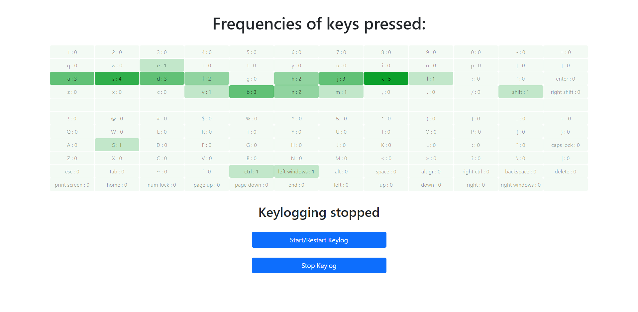
Task: Click the S : 1 uppercase cell
Action: coord(117,145)
